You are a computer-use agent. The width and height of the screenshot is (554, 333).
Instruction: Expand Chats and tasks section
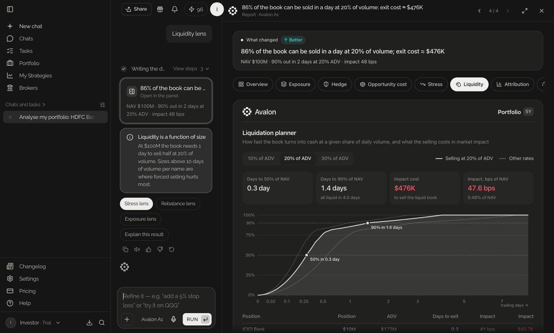pos(25,104)
